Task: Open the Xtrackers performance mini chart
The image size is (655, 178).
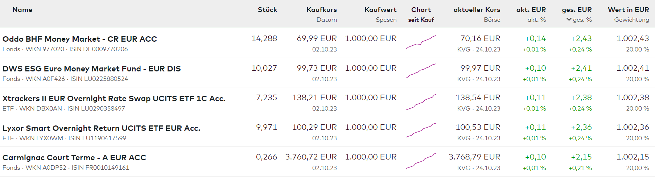Action: (421, 102)
